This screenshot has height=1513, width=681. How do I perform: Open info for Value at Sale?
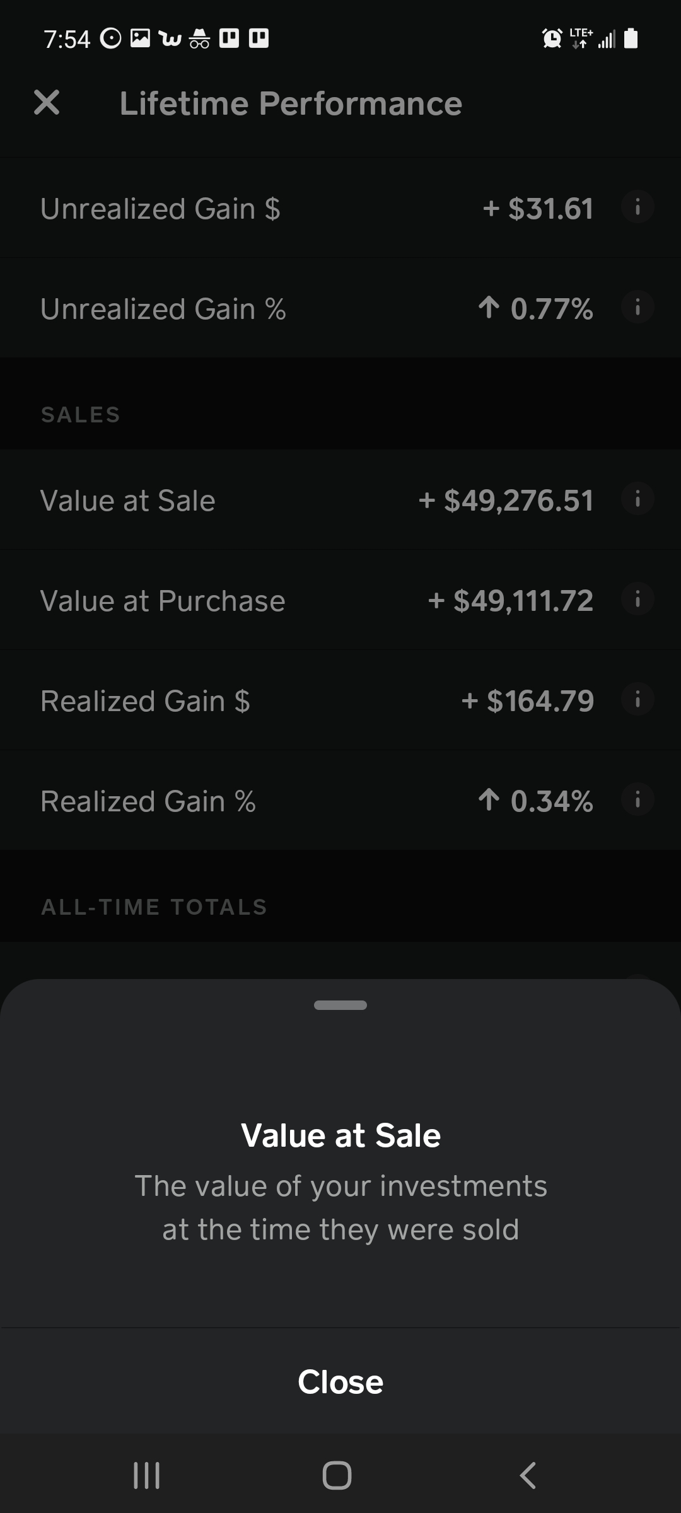(x=637, y=499)
